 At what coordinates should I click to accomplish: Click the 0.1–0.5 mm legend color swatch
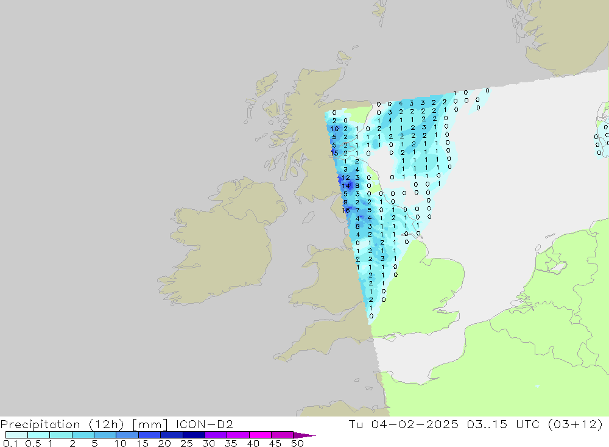click(x=16, y=435)
